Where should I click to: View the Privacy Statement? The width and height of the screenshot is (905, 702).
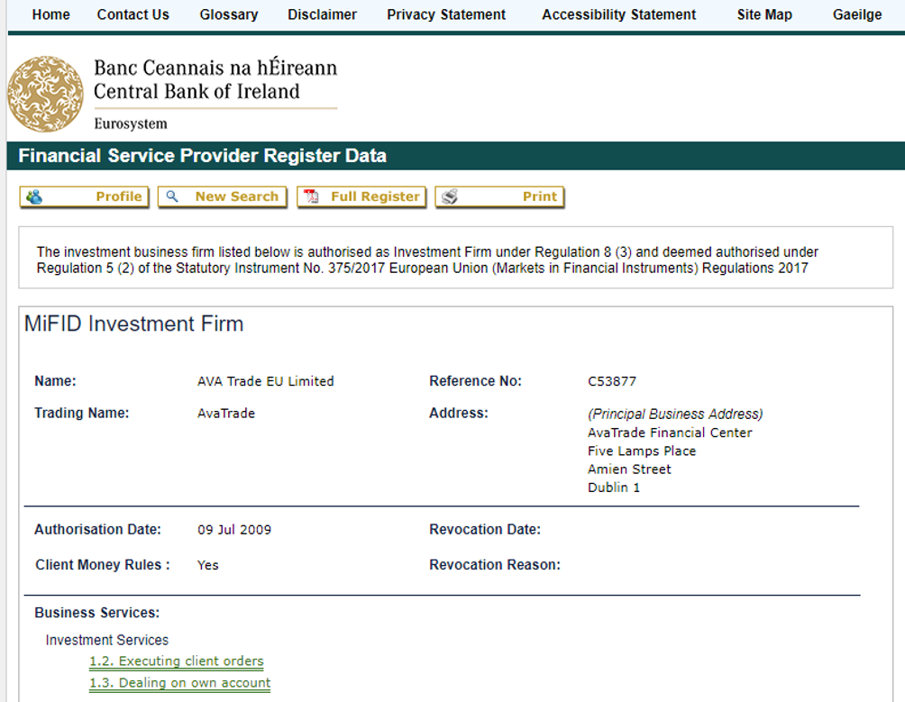[x=445, y=14]
